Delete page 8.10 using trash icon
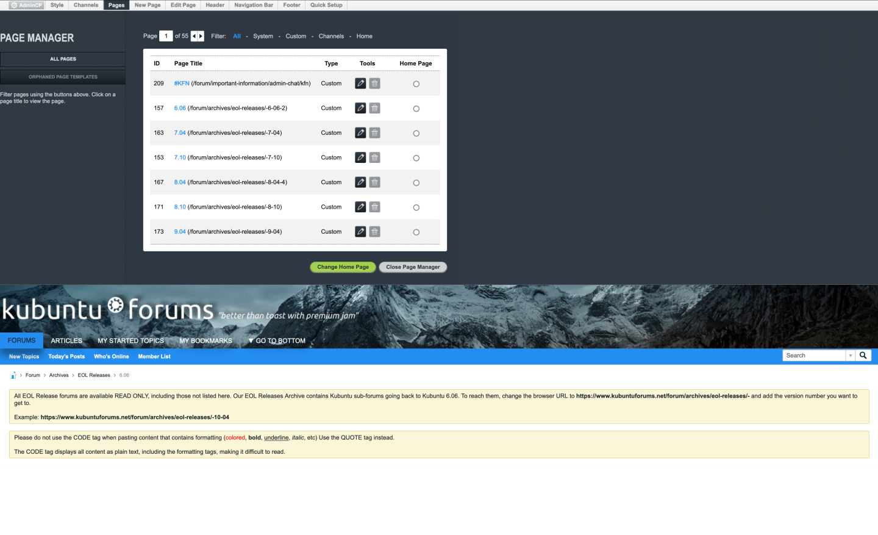The height and width of the screenshot is (535, 878). [374, 207]
